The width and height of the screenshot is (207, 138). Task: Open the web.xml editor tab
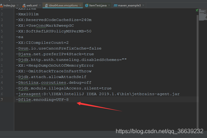(32, 5)
